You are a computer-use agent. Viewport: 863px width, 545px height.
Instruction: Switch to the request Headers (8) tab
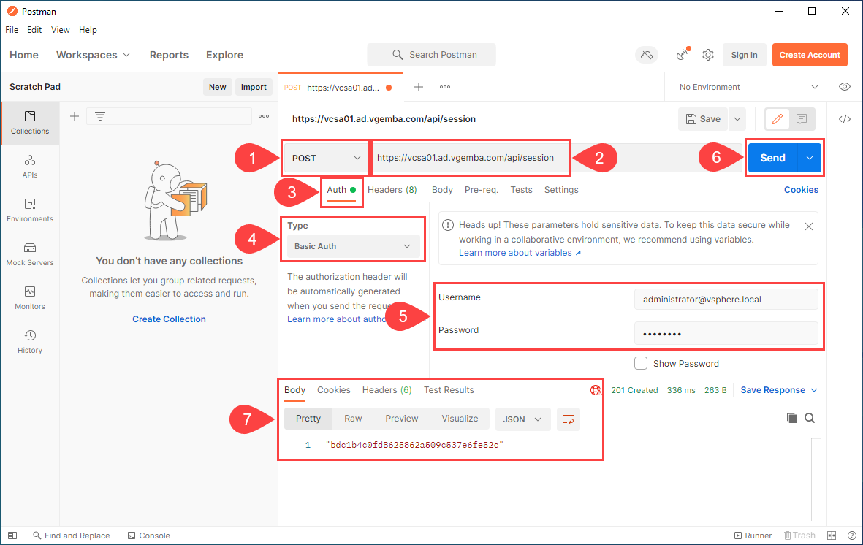(x=392, y=190)
